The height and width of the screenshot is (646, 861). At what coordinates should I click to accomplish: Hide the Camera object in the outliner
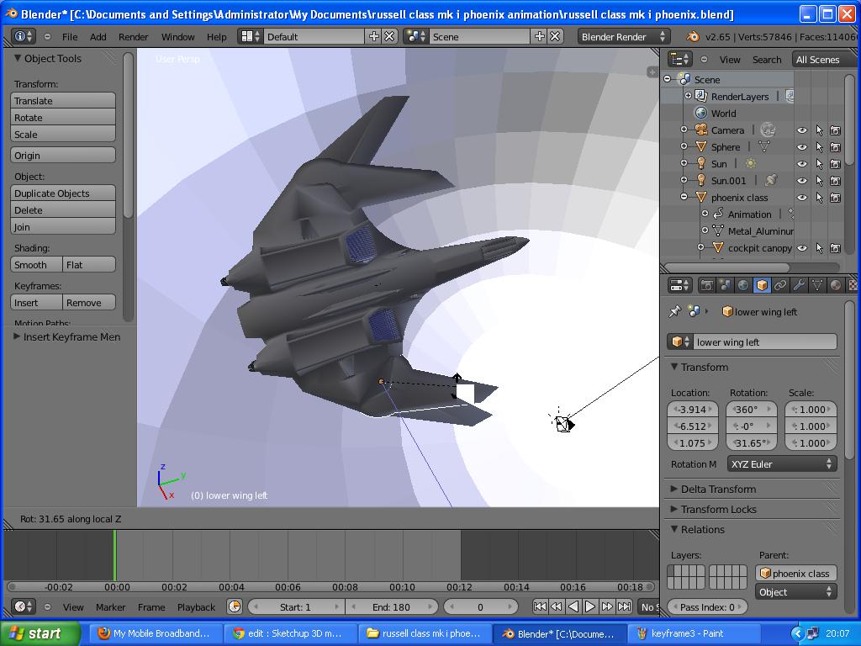802,130
